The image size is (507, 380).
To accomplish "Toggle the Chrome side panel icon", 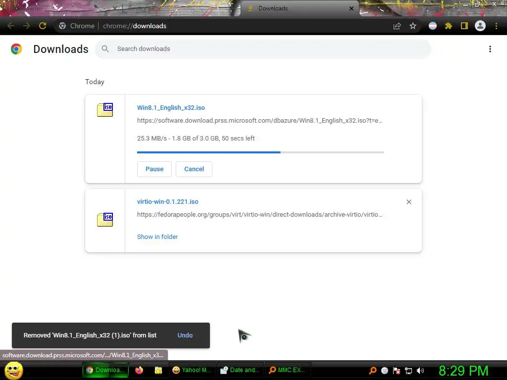I will 464,26.
